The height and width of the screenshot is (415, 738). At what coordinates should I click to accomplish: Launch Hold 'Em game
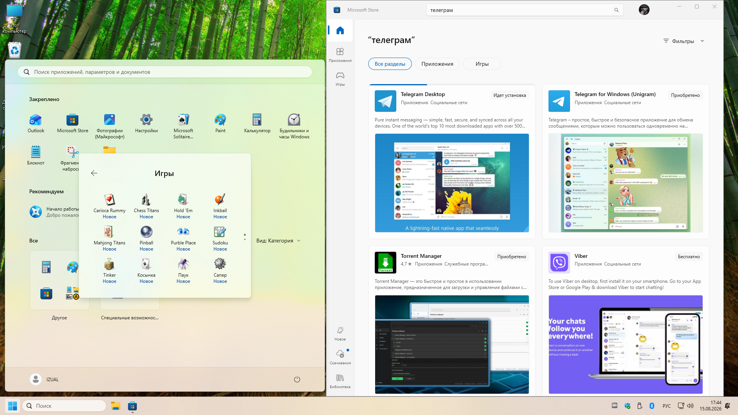(183, 206)
